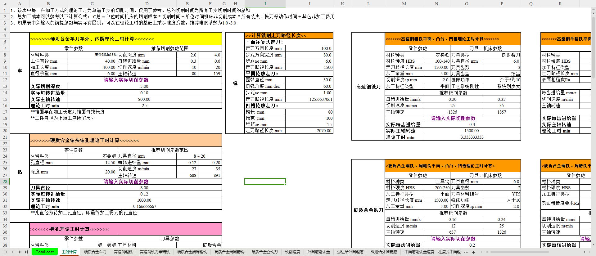
Task: Jump to the last sheet with navigation arrow
Action: [26, 252]
